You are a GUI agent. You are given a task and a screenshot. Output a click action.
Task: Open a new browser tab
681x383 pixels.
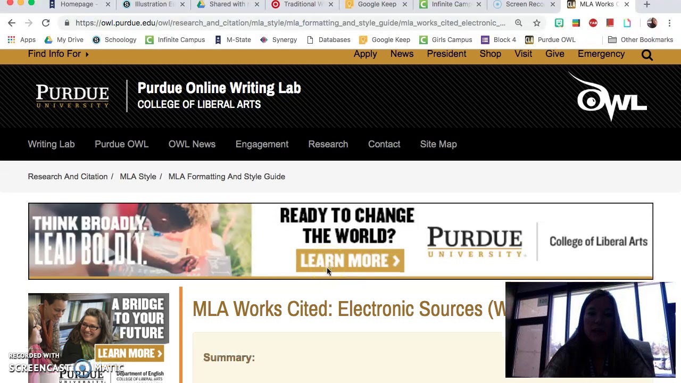tap(647, 4)
